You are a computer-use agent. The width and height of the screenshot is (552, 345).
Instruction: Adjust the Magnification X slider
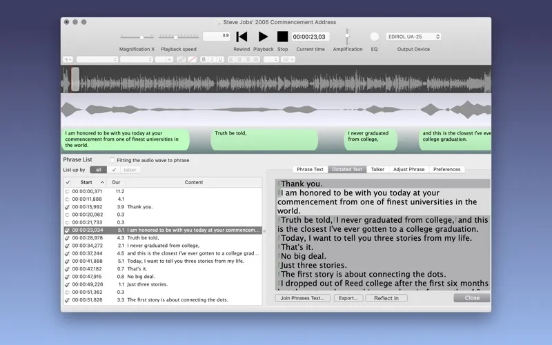pyautogui.click(x=137, y=37)
